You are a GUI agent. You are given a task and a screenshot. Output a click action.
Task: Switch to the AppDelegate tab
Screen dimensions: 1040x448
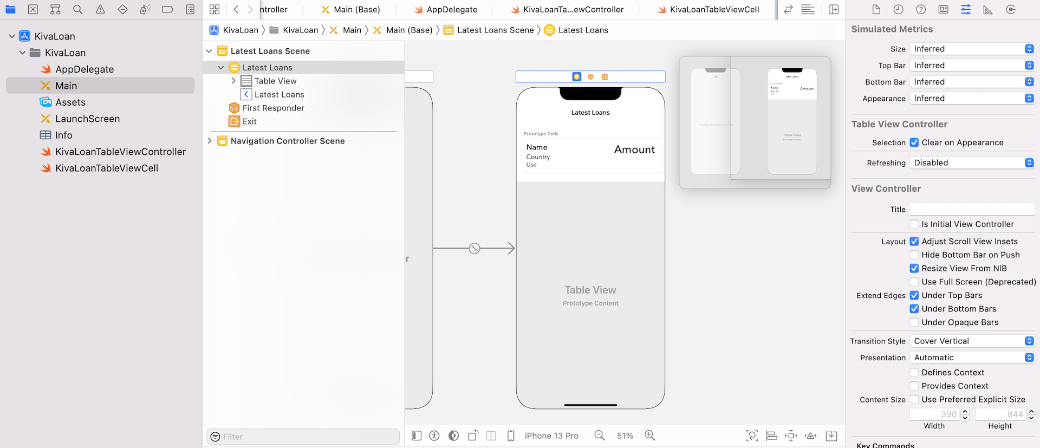pyautogui.click(x=445, y=9)
